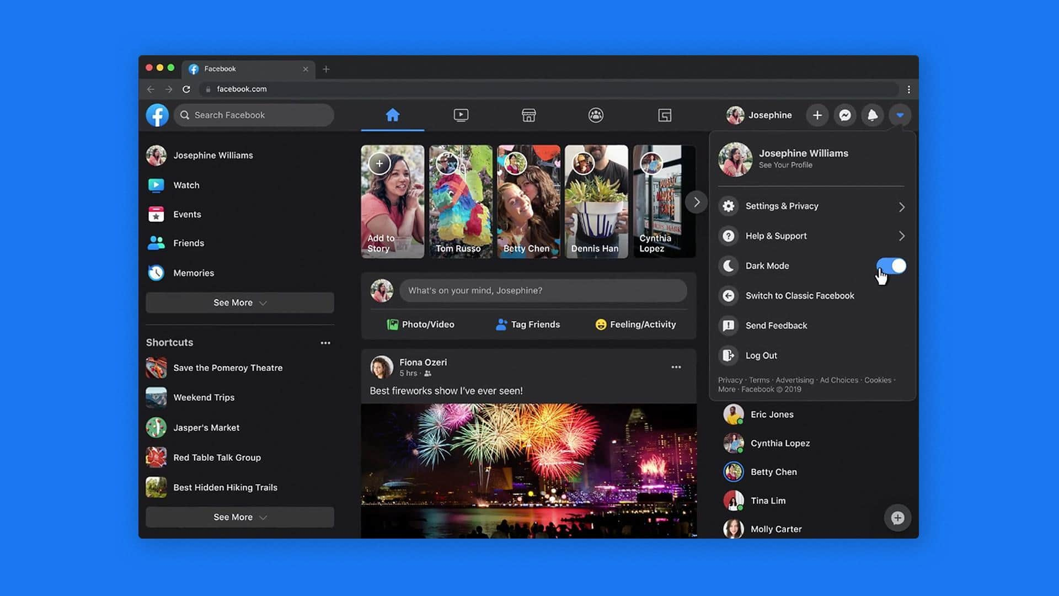Image resolution: width=1059 pixels, height=596 pixels.
Task: Toggle the account menu dropdown arrow
Action: tap(901, 114)
